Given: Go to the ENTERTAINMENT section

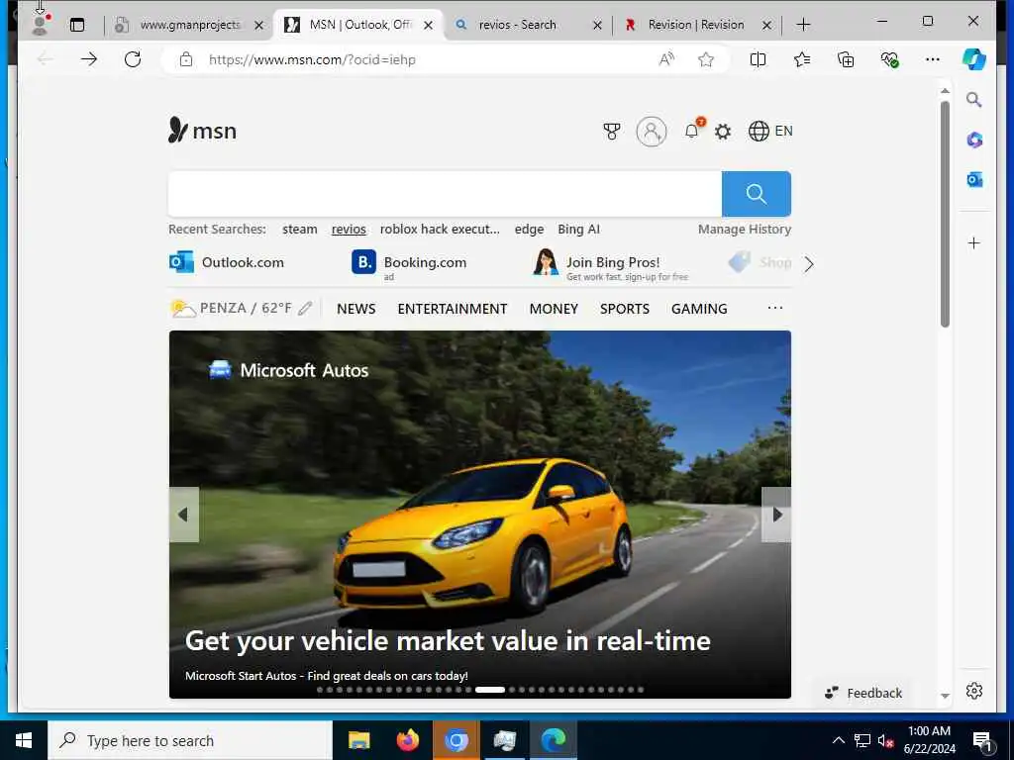Looking at the screenshot, I should point(452,309).
